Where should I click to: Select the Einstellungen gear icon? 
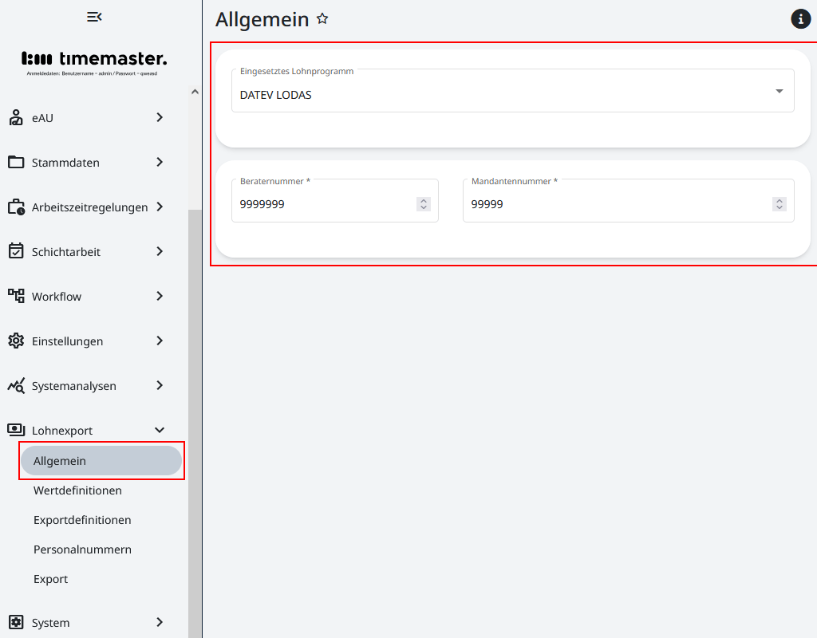(16, 341)
